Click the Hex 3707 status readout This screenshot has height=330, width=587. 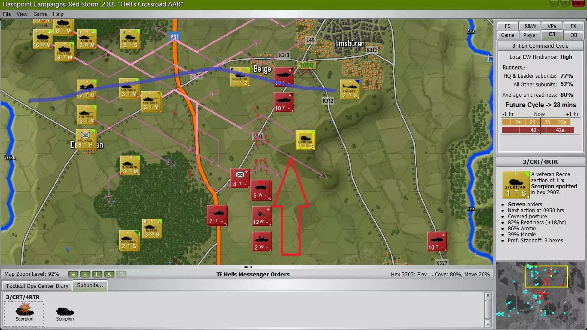point(440,274)
